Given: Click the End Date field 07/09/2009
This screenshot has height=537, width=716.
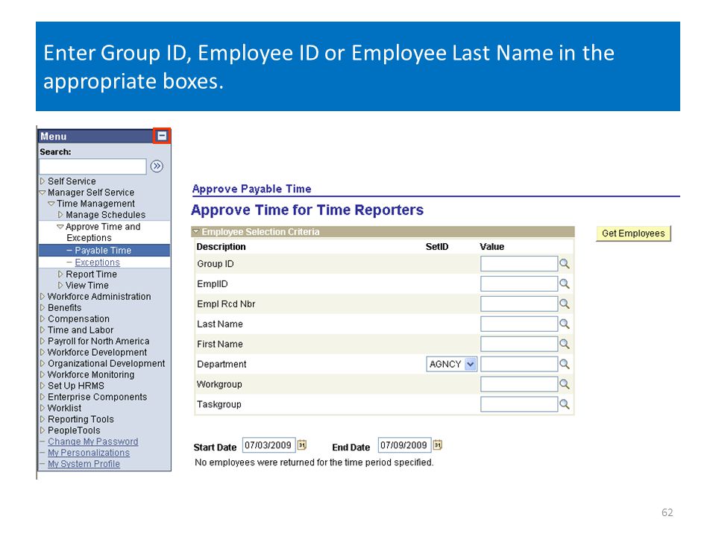Looking at the screenshot, I should pos(404,445).
